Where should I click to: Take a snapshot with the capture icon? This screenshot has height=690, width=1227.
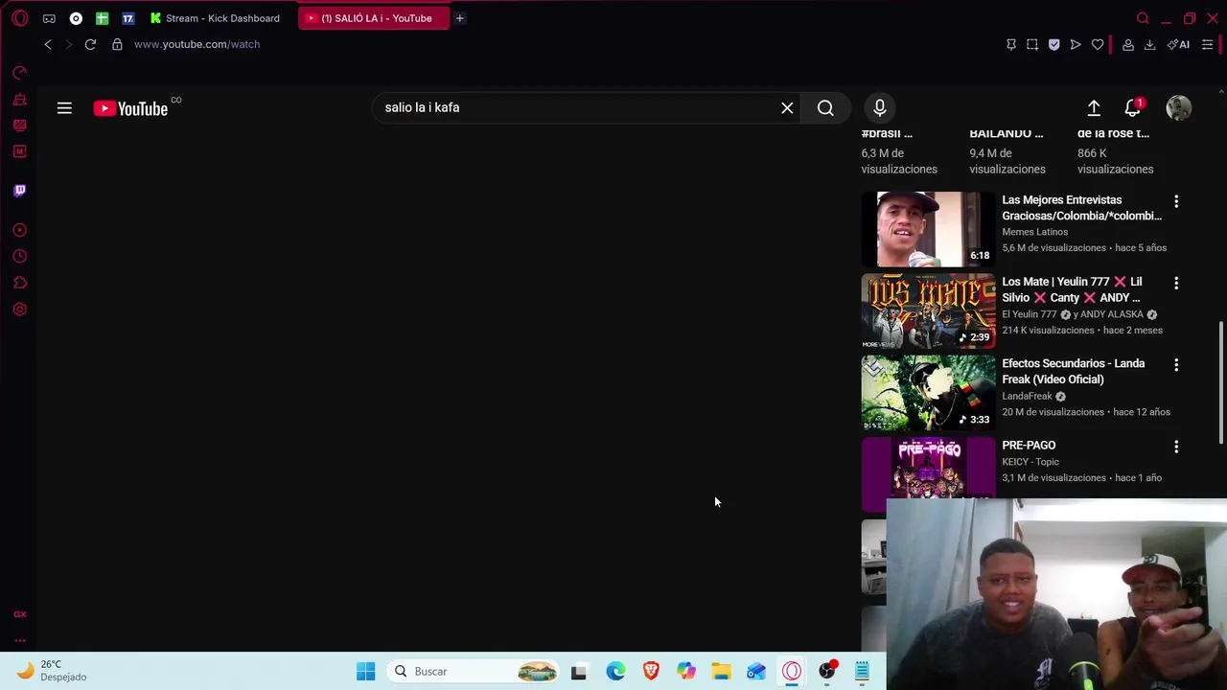click(x=1032, y=44)
